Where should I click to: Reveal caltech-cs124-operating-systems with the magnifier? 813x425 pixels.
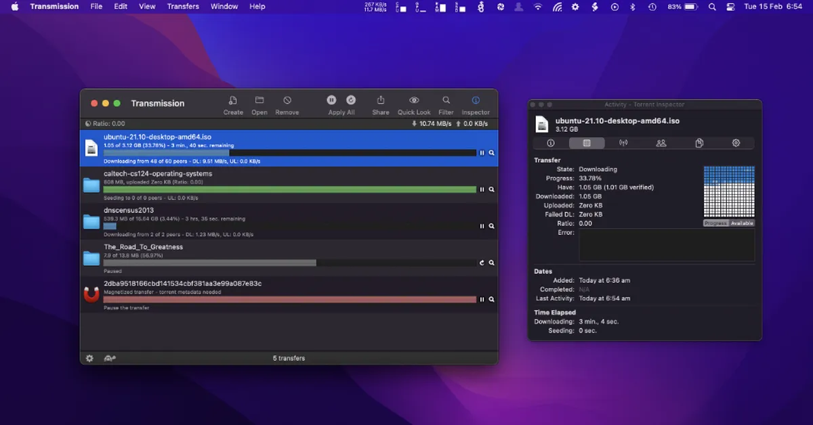[491, 189]
